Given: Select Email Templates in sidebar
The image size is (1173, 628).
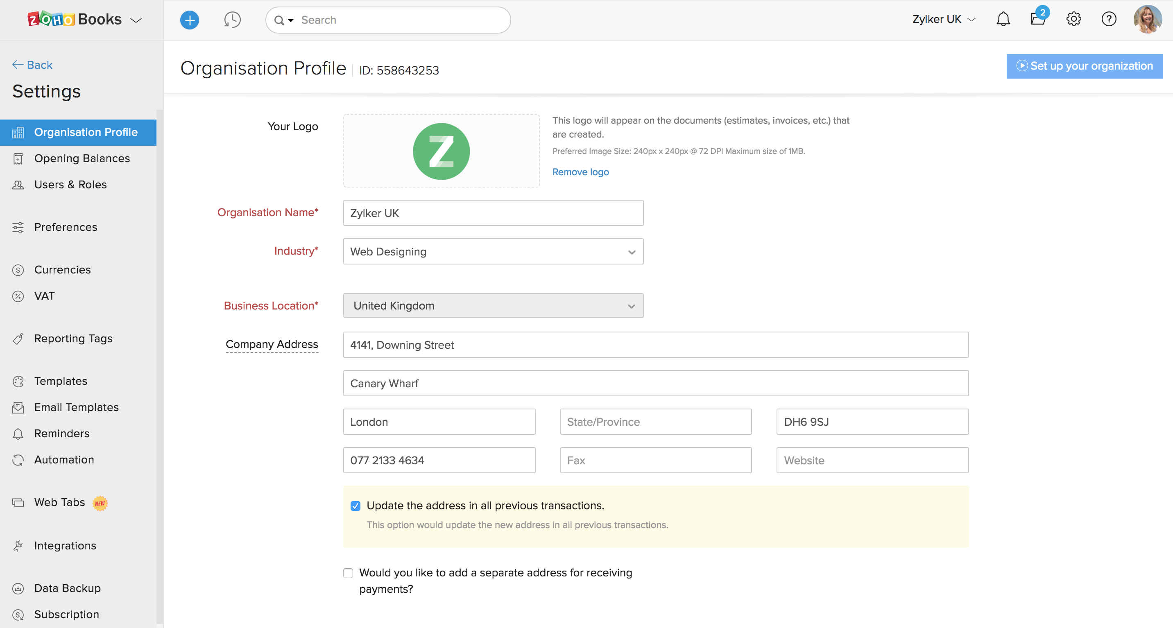Looking at the screenshot, I should pos(77,407).
